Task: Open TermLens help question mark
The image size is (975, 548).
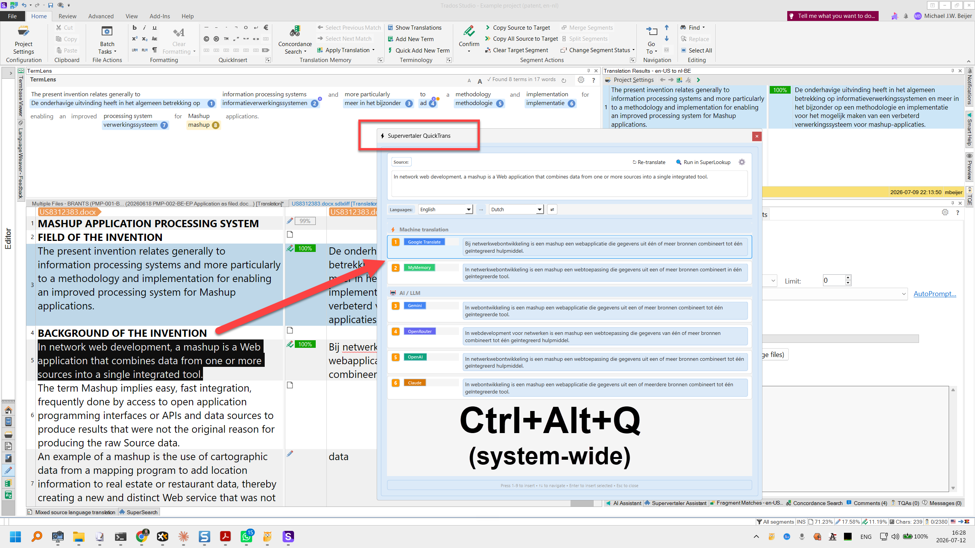Action: (x=593, y=80)
